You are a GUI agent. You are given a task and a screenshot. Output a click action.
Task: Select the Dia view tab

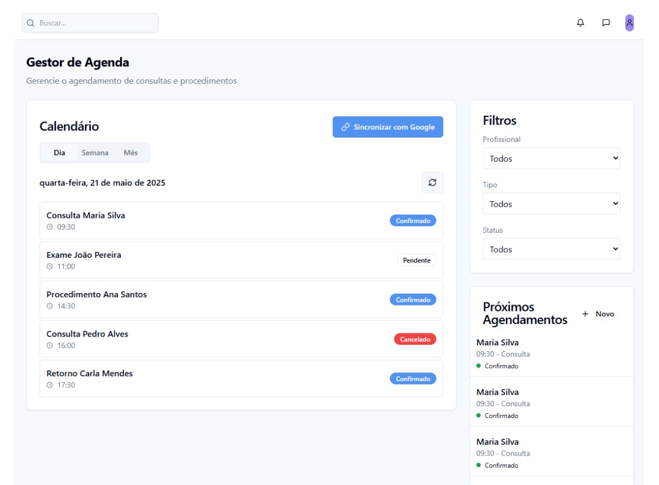[x=59, y=153]
